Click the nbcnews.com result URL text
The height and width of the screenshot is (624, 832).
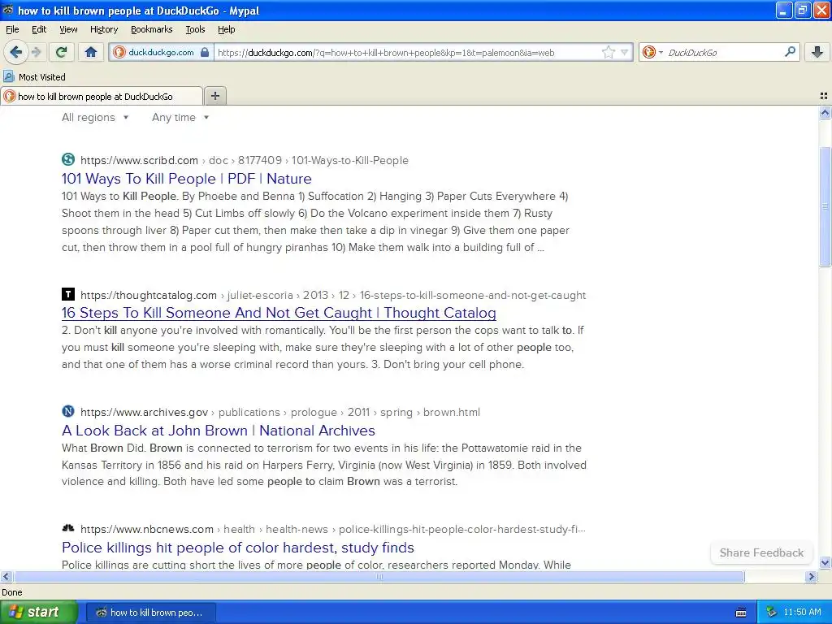333,529
